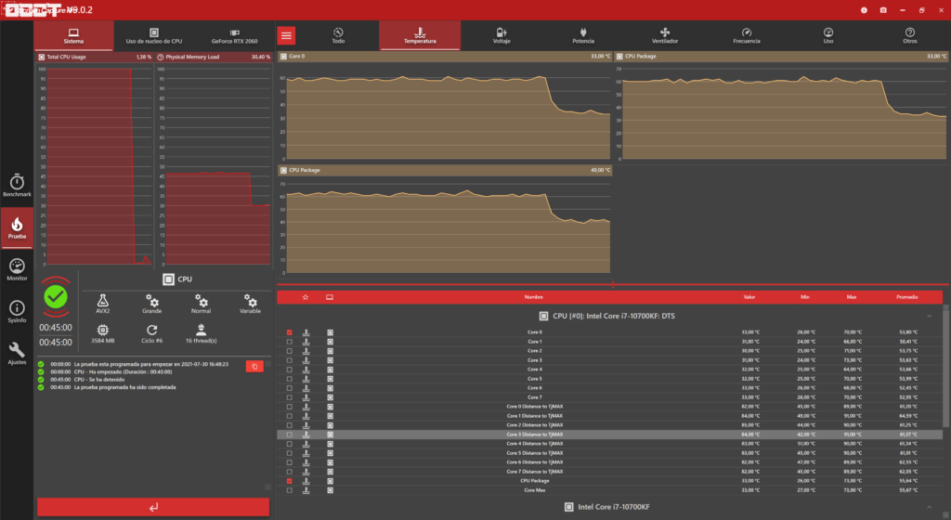The image size is (951, 520).
Task: Click the info icon in the title bar
Action: [864, 10]
